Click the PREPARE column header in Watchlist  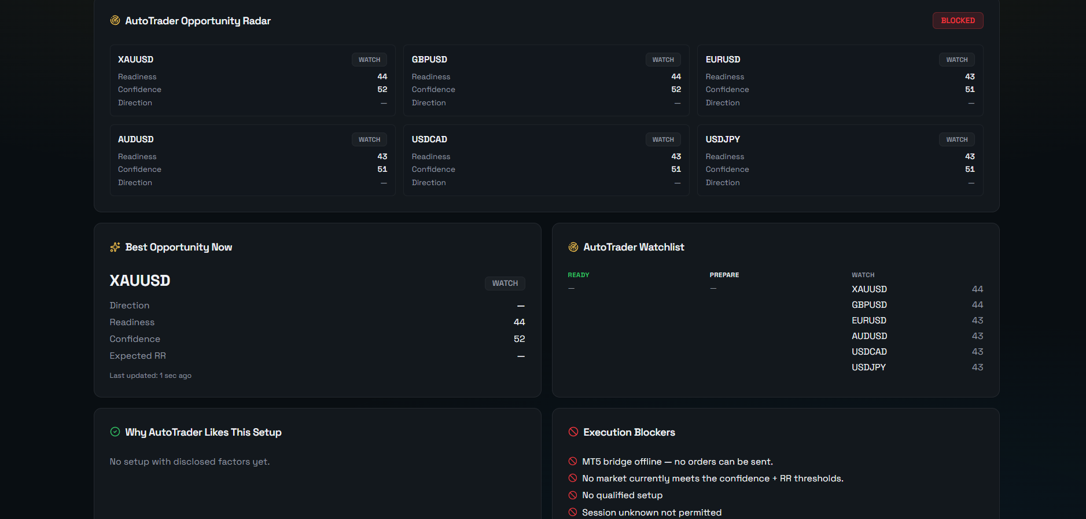(724, 275)
